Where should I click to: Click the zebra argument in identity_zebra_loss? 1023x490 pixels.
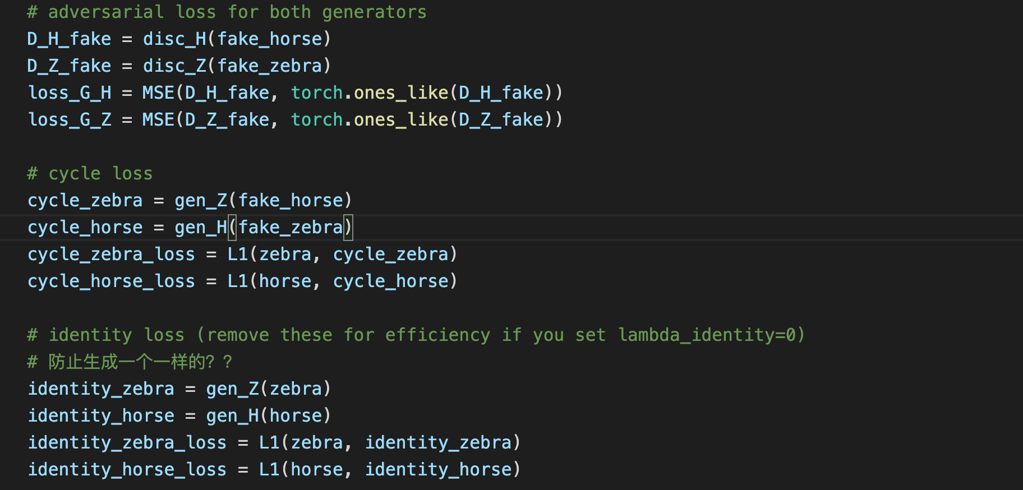click(x=317, y=442)
